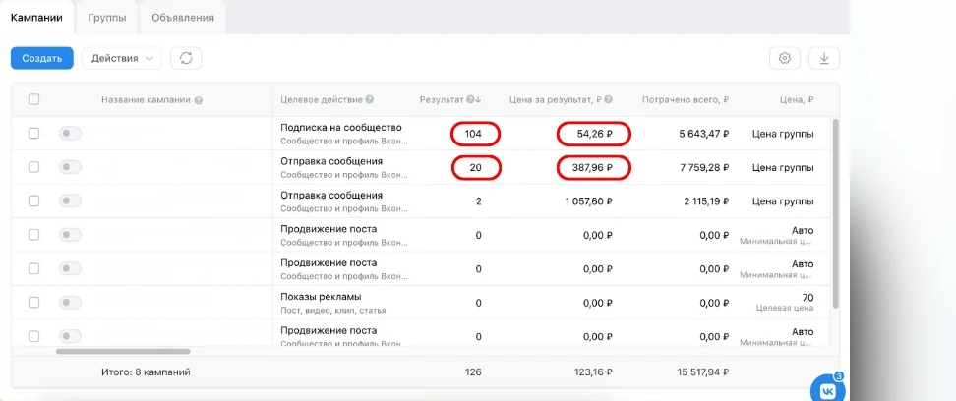Click Показы рекламы action text
Viewport: 956px width, 401px height.
(322, 297)
